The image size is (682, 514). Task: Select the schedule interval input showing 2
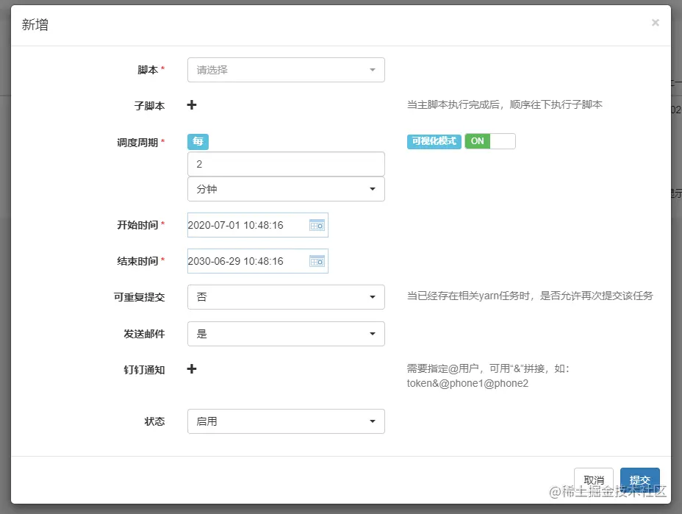click(x=286, y=164)
